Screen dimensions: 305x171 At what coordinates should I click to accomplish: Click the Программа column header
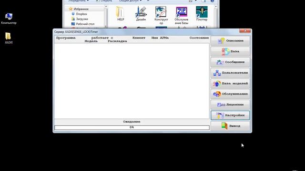tap(66, 38)
